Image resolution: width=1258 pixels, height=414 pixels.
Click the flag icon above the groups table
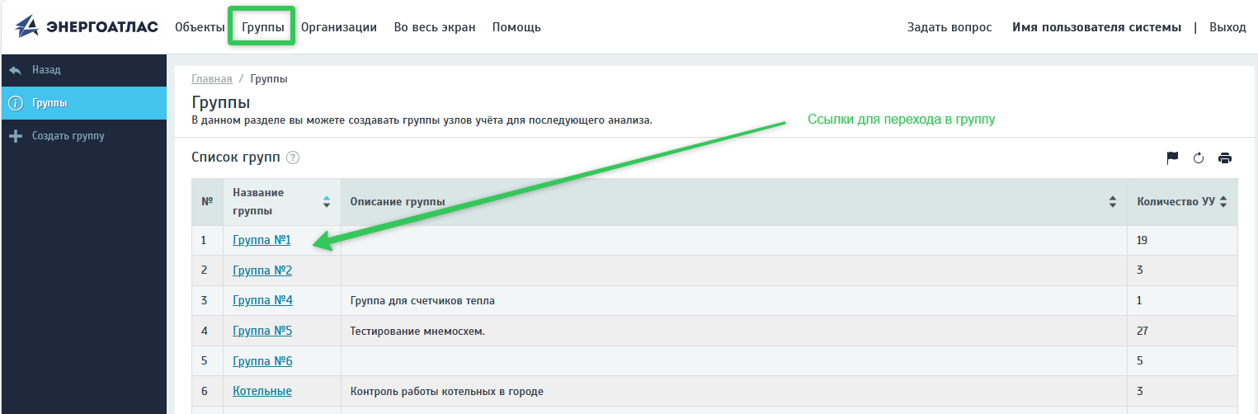click(x=1172, y=158)
